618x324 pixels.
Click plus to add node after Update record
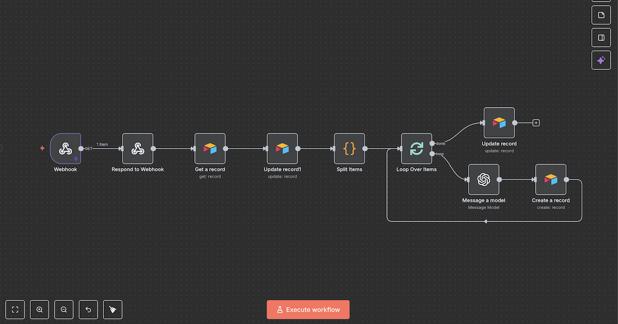(x=536, y=123)
